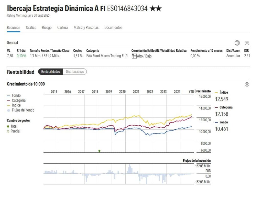The height and width of the screenshot is (198, 262).
Task: Open the Documentos tab
Action: [113, 27]
